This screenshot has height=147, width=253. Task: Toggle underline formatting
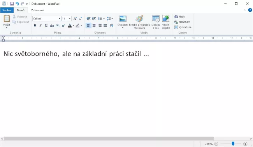tap(46, 26)
